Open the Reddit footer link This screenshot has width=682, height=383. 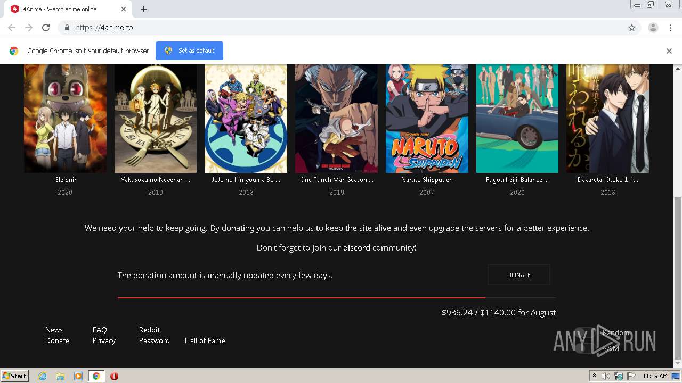(x=149, y=330)
